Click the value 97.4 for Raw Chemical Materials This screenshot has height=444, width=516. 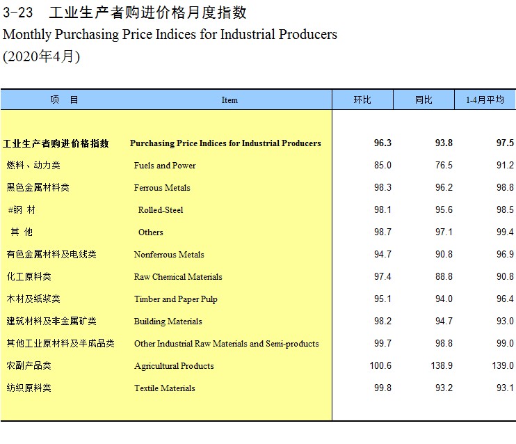point(382,276)
